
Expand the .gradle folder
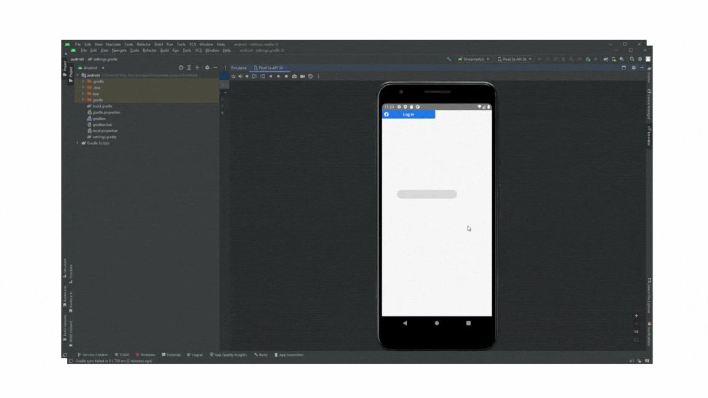(x=83, y=82)
